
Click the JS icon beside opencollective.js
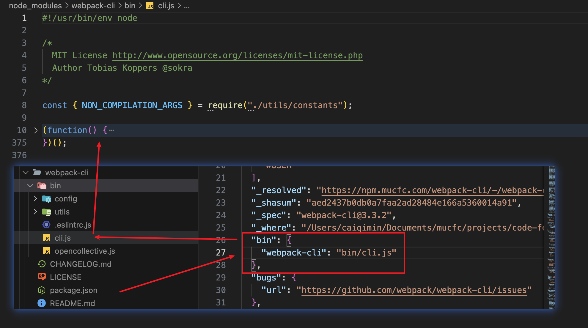(47, 251)
